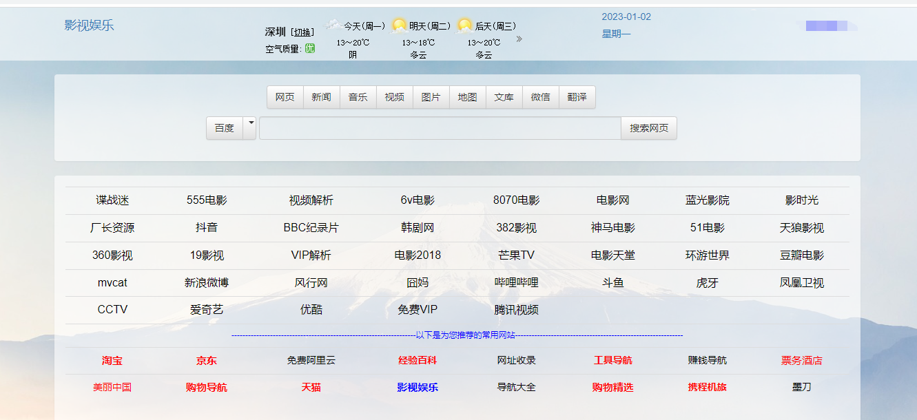
Task: Click the 后天 (周三) weather icon
Action: 464,25
